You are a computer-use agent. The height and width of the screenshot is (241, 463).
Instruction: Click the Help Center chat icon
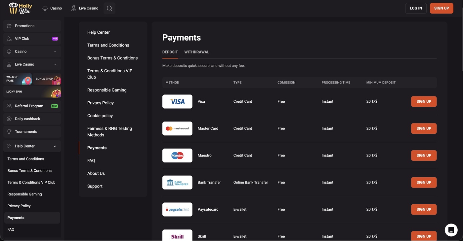pos(9,146)
